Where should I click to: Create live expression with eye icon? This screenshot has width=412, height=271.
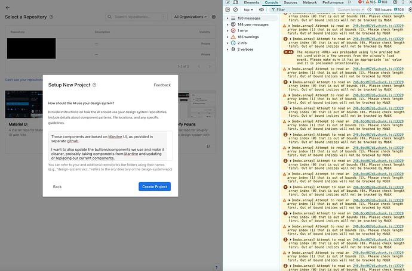point(261,10)
